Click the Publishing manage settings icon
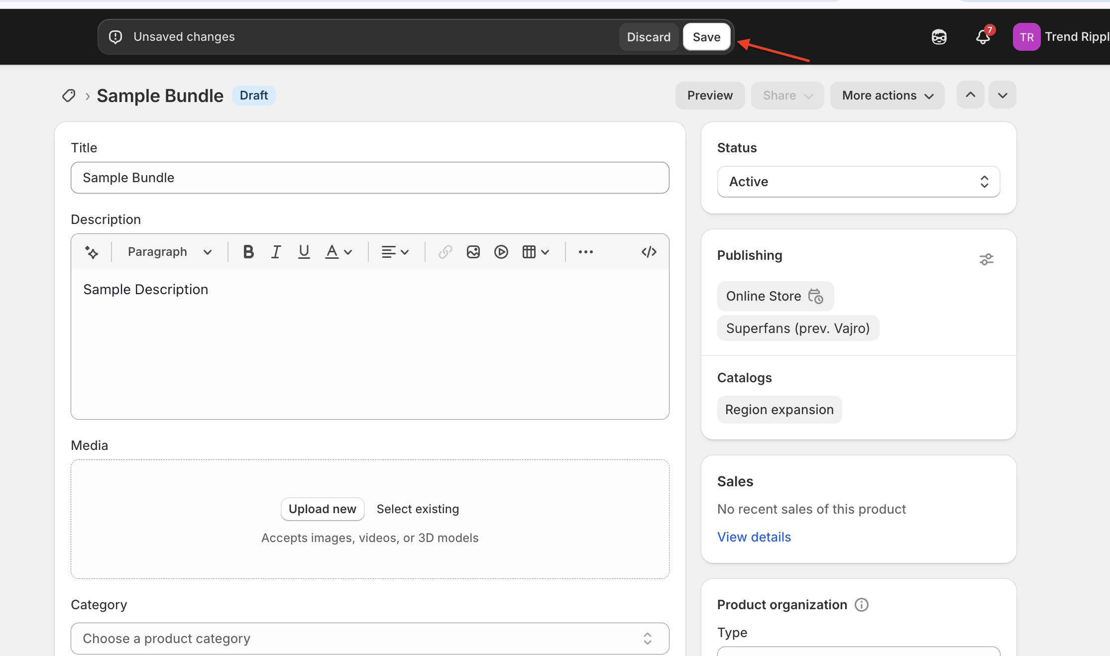 [x=986, y=259]
